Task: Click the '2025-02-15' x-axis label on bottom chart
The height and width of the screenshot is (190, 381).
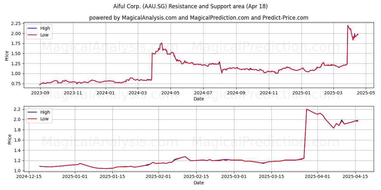Action: (x=196, y=177)
